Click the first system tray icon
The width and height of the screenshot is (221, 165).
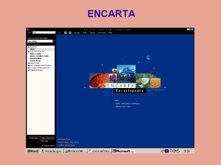163,151
